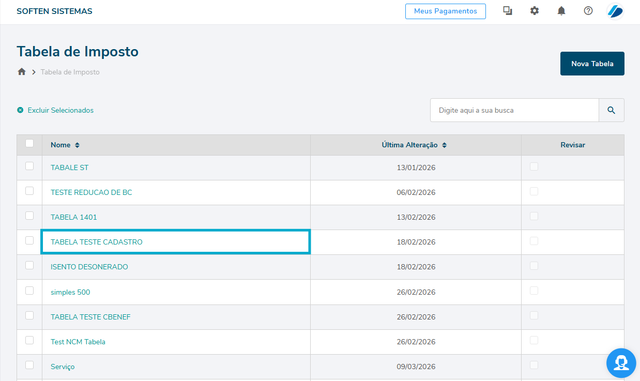Click the magnifying glass search button
The width and height of the screenshot is (640, 381).
point(612,110)
